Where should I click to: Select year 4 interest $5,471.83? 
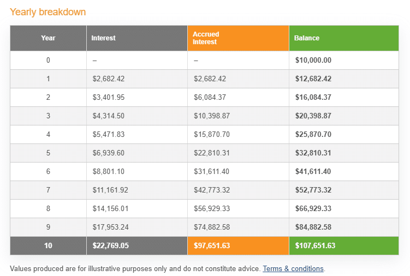point(109,134)
